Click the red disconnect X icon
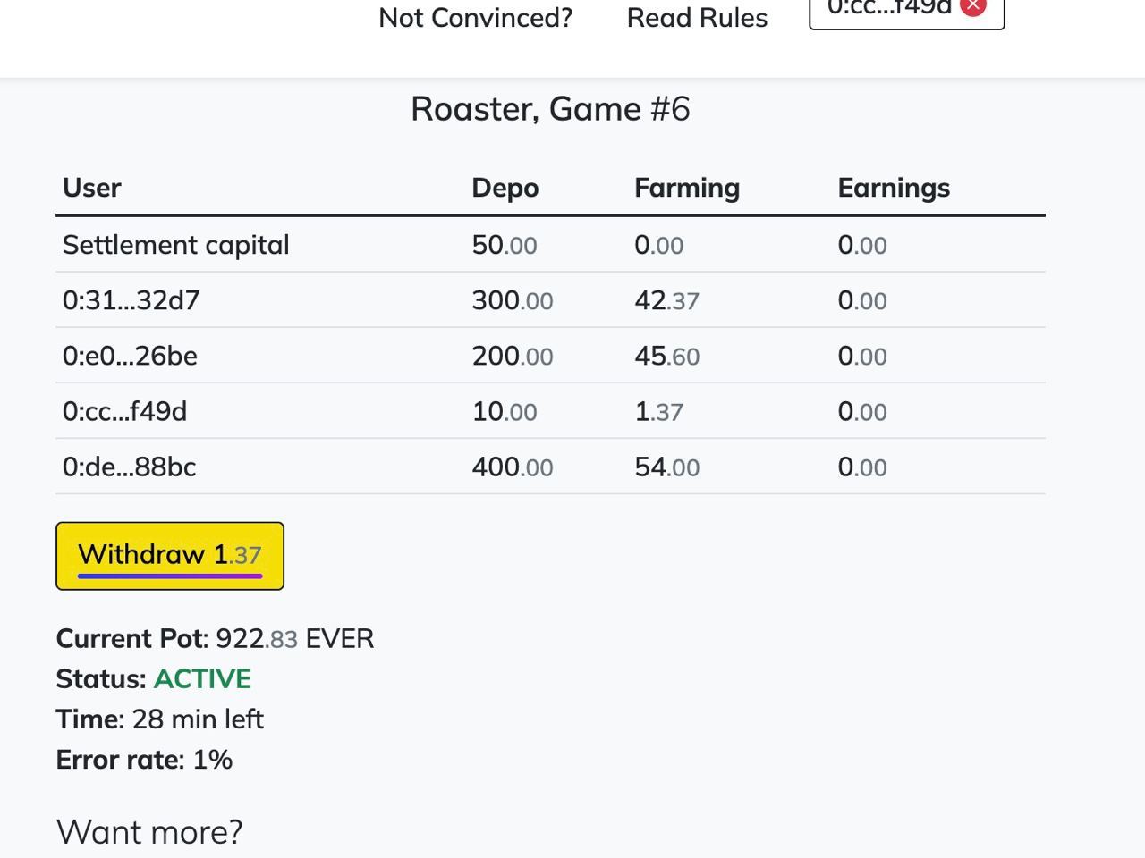This screenshot has height=858, width=1145. (972, 7)
